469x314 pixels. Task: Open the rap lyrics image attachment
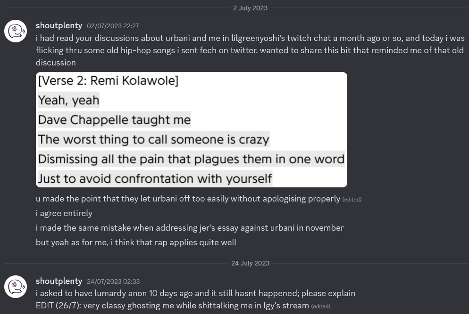tap(191, 129)
